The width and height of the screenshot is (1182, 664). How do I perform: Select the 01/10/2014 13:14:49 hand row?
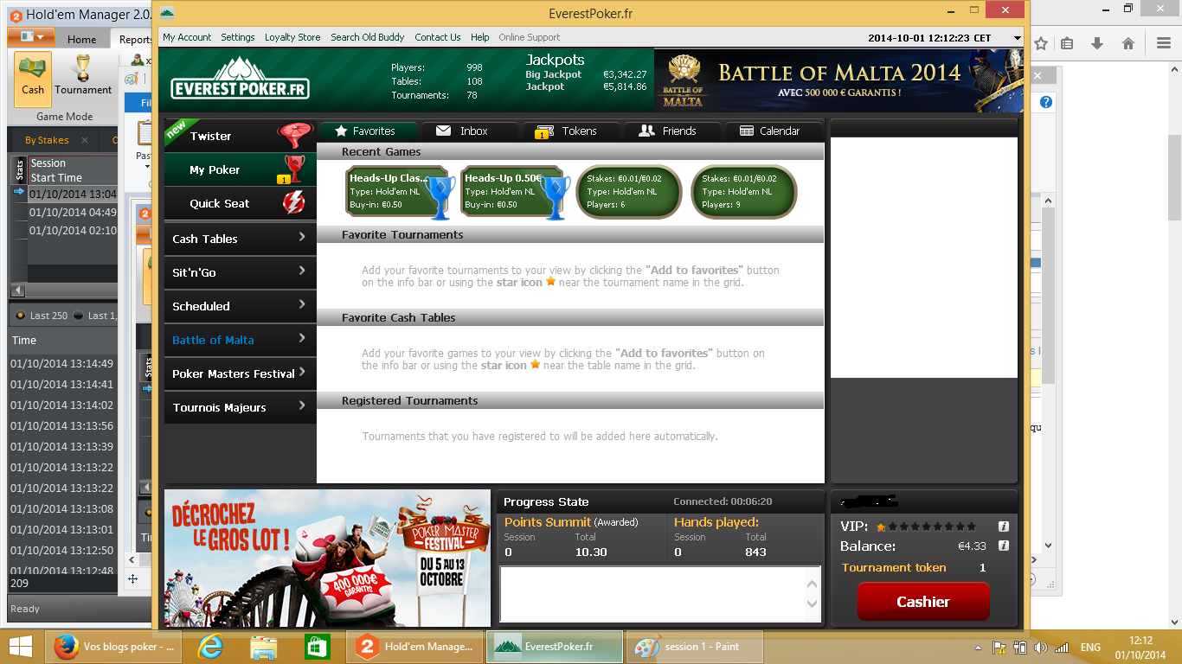click(62, 363)
